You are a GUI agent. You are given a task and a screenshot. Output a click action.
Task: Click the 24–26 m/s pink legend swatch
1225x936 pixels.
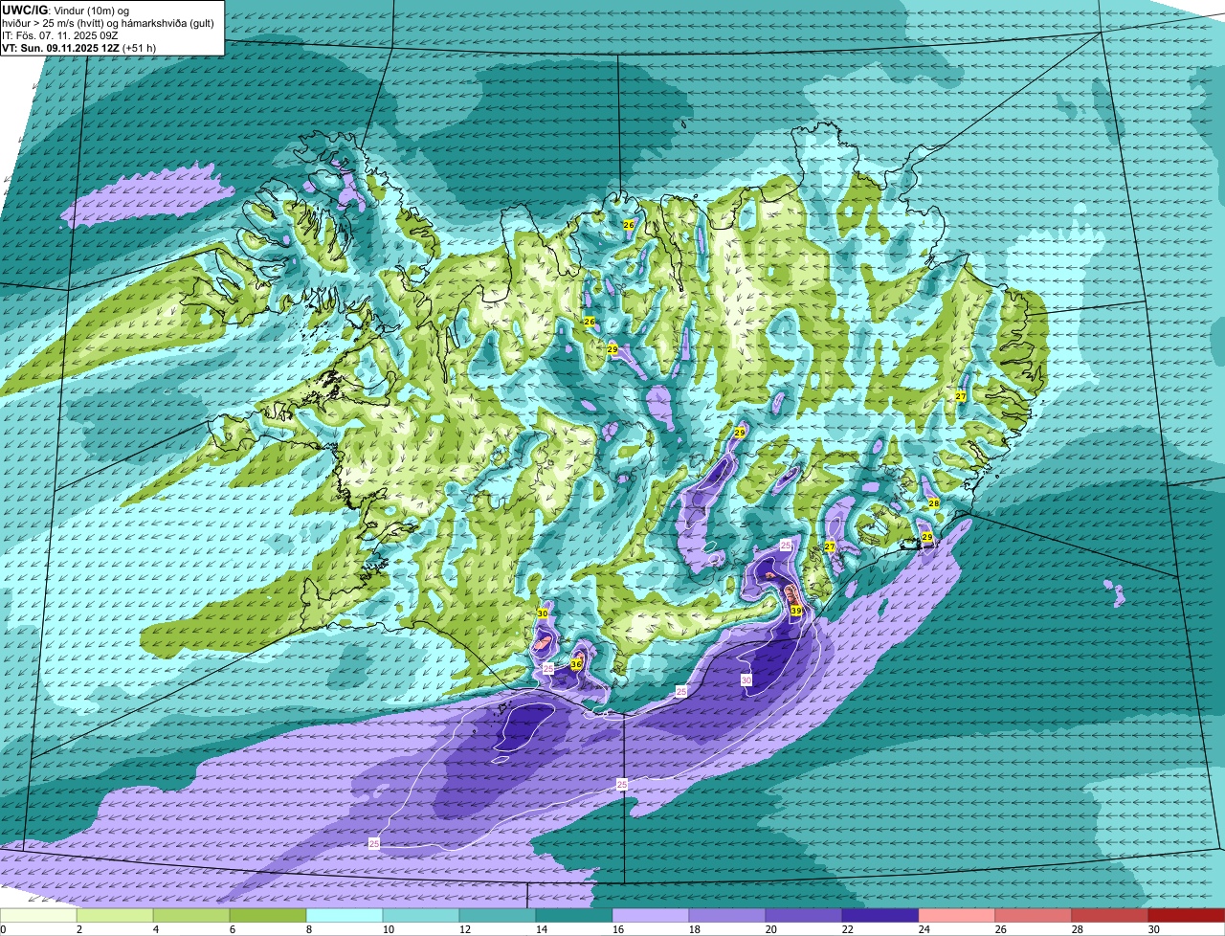957,915
